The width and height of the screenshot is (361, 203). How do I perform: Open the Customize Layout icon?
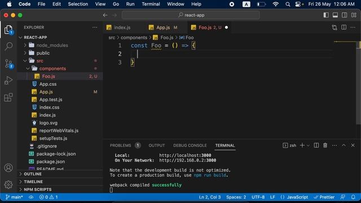(x=354, y=15)
